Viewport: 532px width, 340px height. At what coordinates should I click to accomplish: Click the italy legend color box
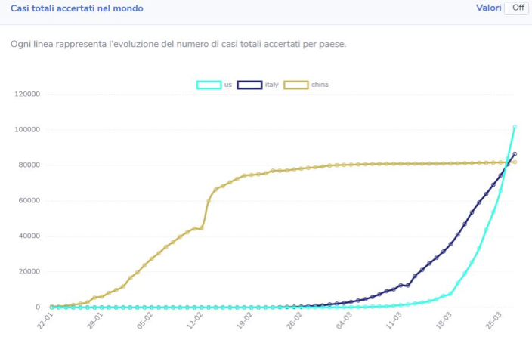249,85
